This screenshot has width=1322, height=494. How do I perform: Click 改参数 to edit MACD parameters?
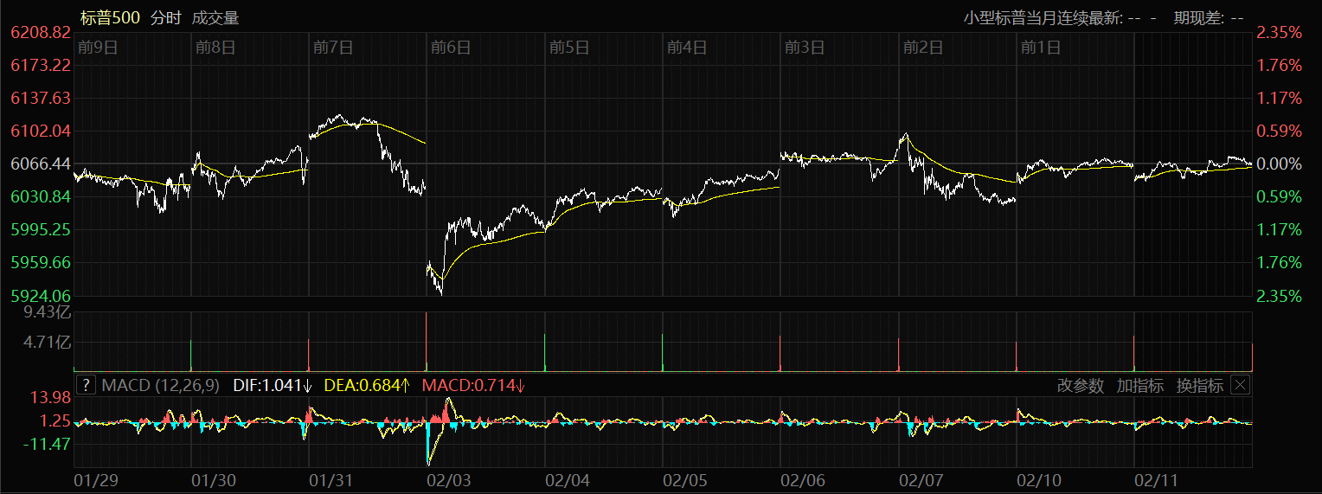pos(1081,386)
